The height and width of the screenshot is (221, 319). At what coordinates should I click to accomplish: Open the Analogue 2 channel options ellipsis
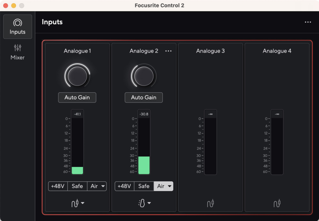168,51
